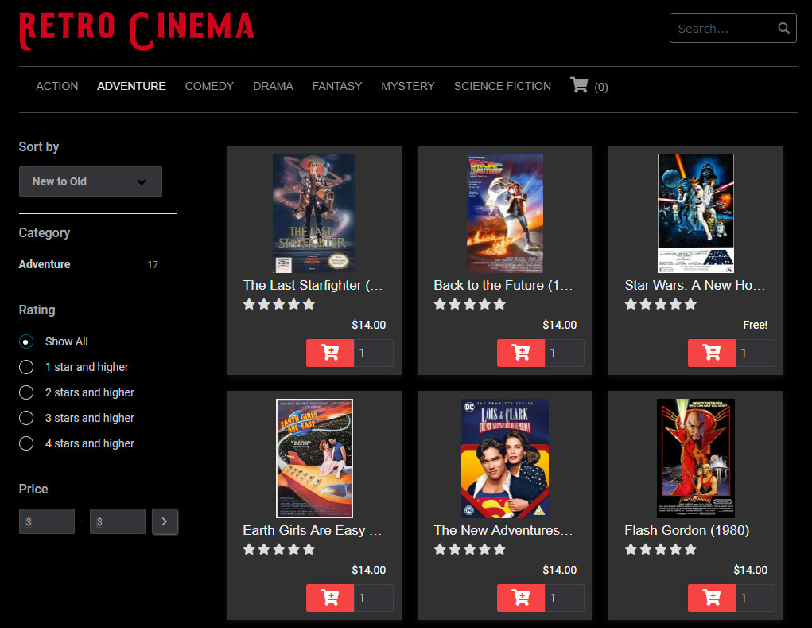812x628 pixels.
Task: Click the minimum price input field
Action: (47, 521)
